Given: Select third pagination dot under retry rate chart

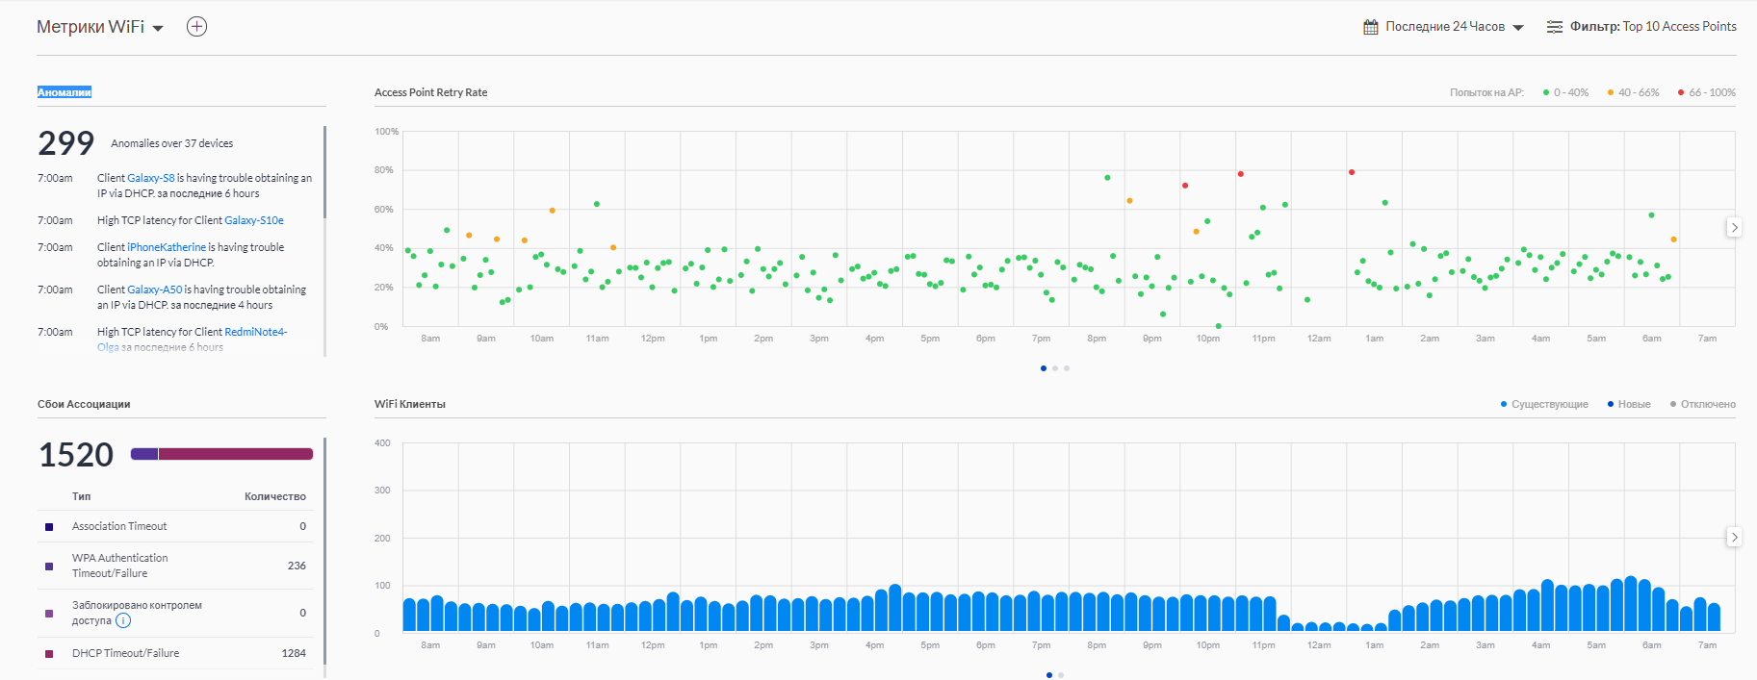Looking at the screenshot, I should coord(1067,368).
